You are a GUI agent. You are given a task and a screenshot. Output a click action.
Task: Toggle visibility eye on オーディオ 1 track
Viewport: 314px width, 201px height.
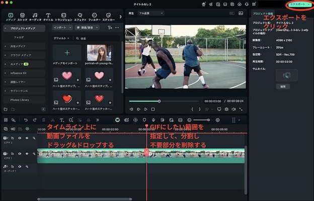tap(27, 166)
